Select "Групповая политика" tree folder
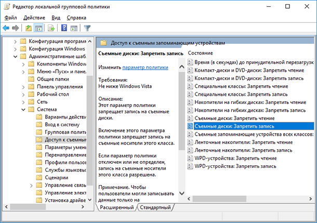This screenshot has width=317, height=223. pyautogui.click(x=65, y=132)
